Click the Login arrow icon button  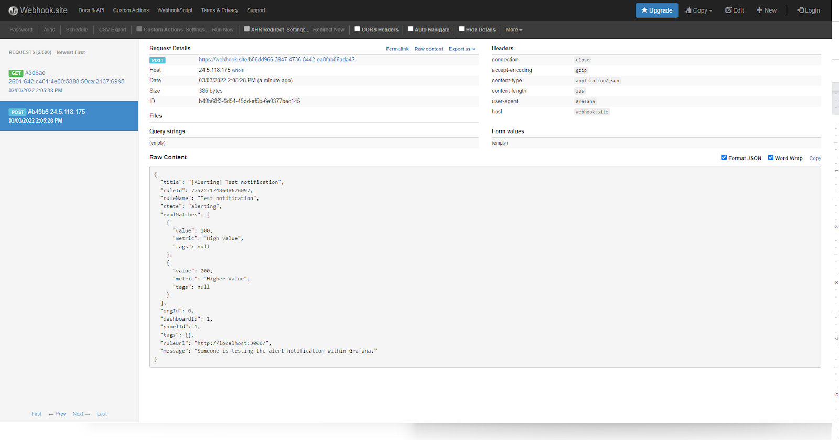[808, 10]
